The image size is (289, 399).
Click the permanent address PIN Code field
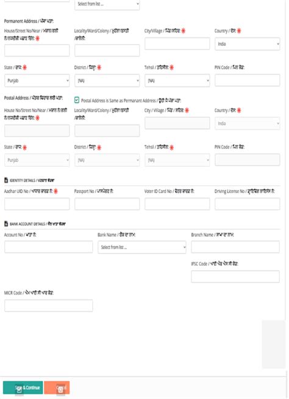pos(248,80)
